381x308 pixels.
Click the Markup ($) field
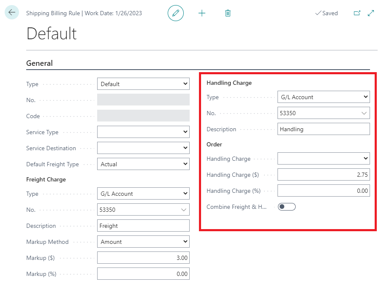click(143, 258)
